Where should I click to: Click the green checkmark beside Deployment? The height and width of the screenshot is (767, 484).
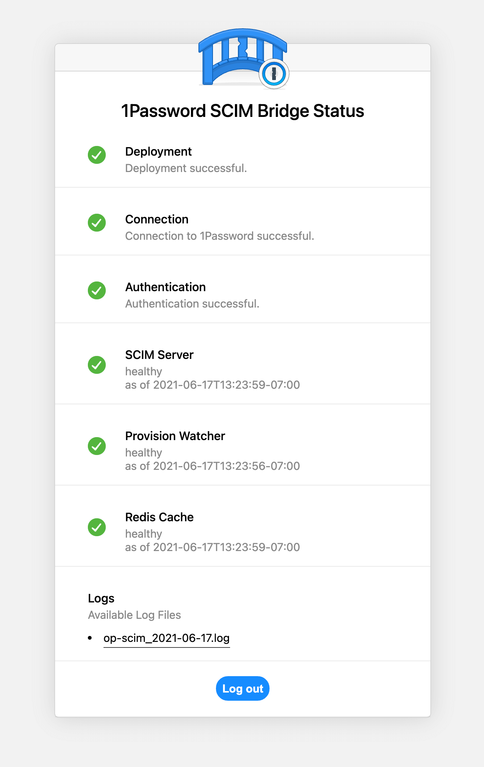(x=97, y=155)
